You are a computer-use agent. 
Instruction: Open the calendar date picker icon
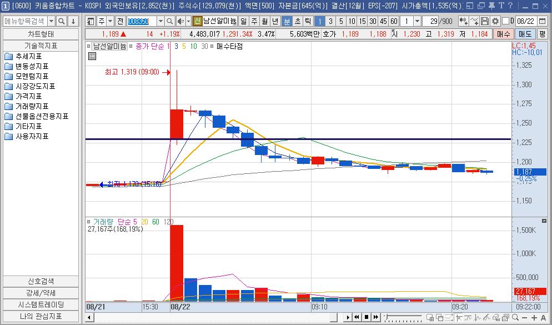click(542, 22)
